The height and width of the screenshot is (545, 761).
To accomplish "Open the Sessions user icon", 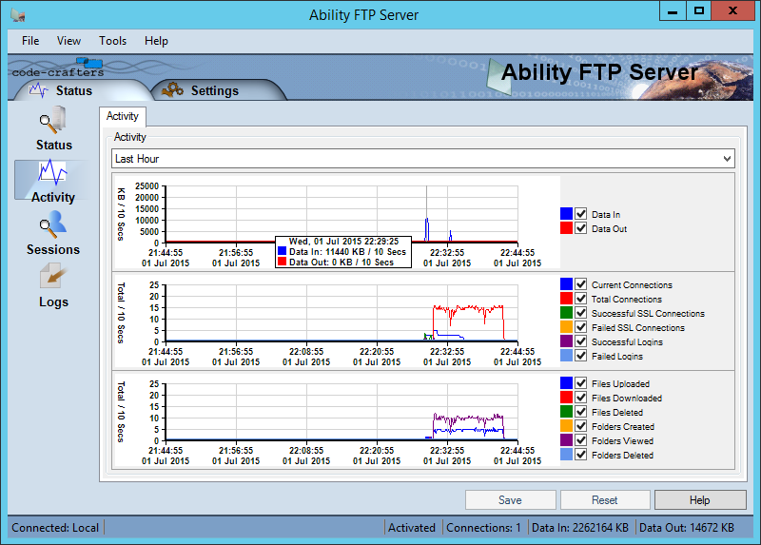I will 53,225.
